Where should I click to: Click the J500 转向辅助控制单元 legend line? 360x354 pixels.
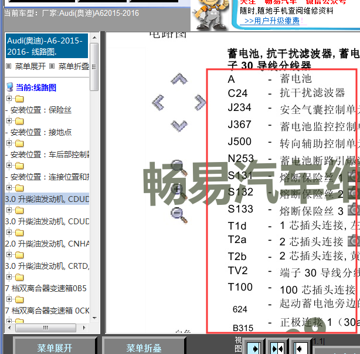[293, 142]
